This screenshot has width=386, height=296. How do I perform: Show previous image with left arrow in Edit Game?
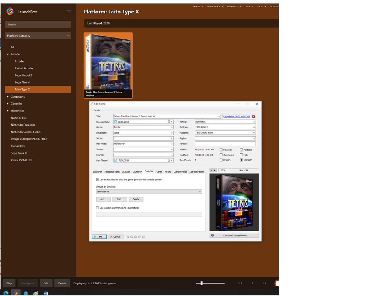[211, 170]
